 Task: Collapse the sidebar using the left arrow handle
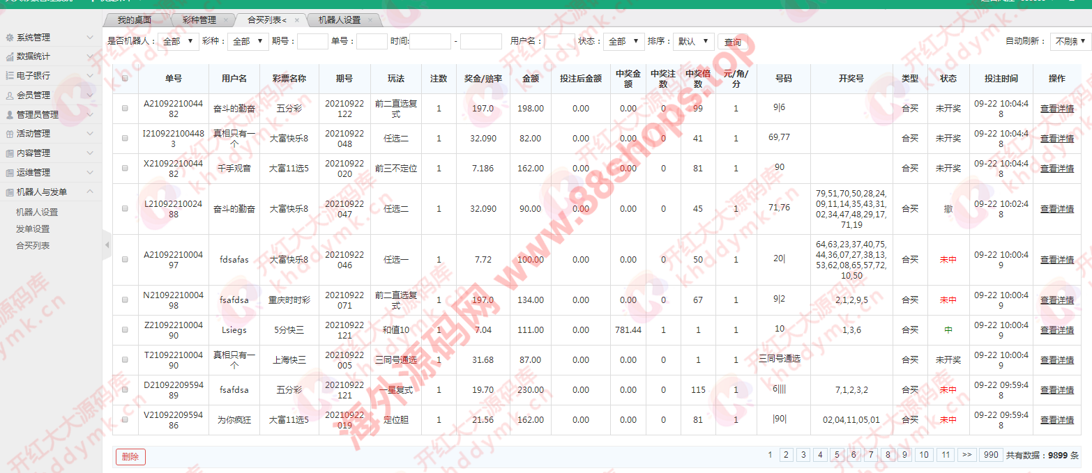[x=107, y=245]
